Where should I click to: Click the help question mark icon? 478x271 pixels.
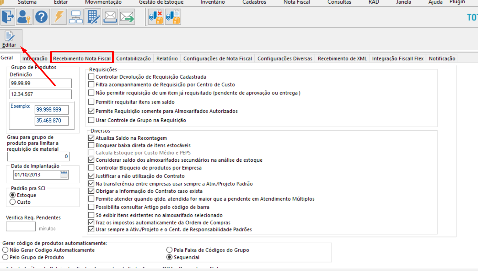click(x=41, y=17)
